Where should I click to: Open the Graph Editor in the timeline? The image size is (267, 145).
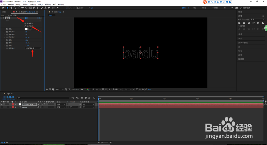point(94,98)
